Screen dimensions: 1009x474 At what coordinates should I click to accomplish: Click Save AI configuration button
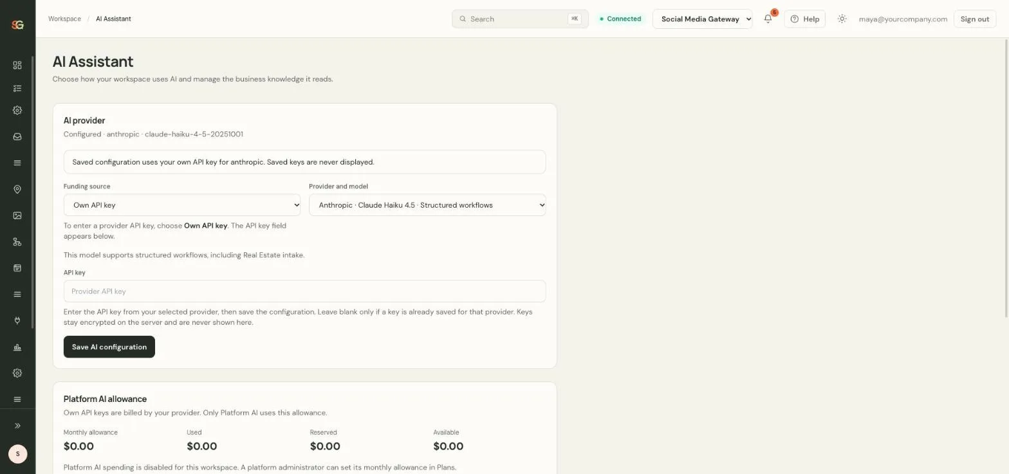coord(109,347)
